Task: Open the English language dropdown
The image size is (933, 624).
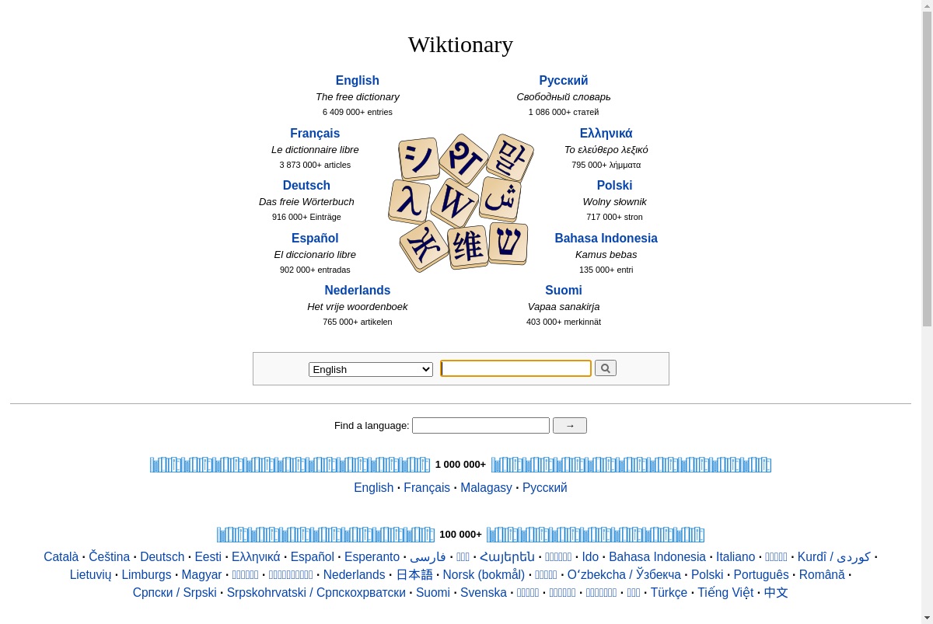Action: tap(371, 369)
